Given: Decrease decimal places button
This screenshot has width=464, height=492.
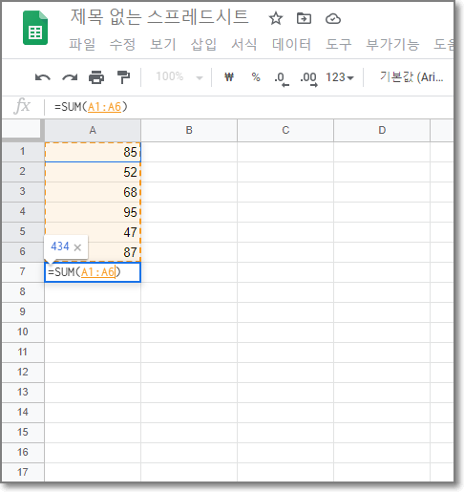Looking at the screenshot, I should point(282,78).
